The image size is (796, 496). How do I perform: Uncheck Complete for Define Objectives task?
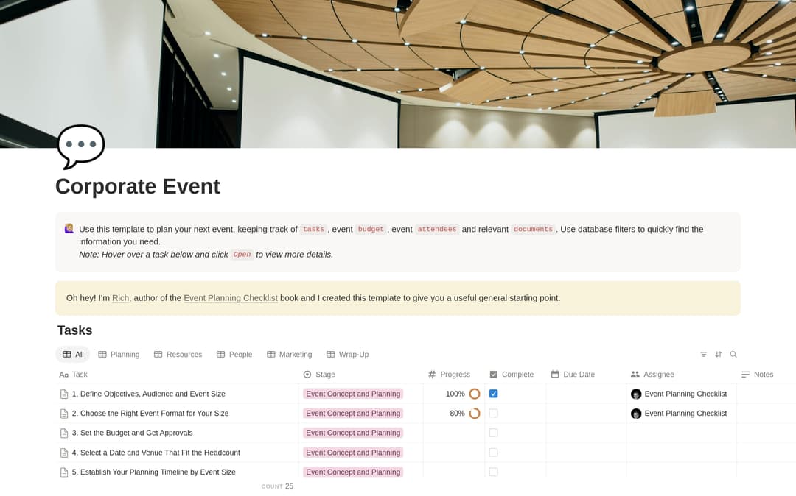tap(493, 394)
